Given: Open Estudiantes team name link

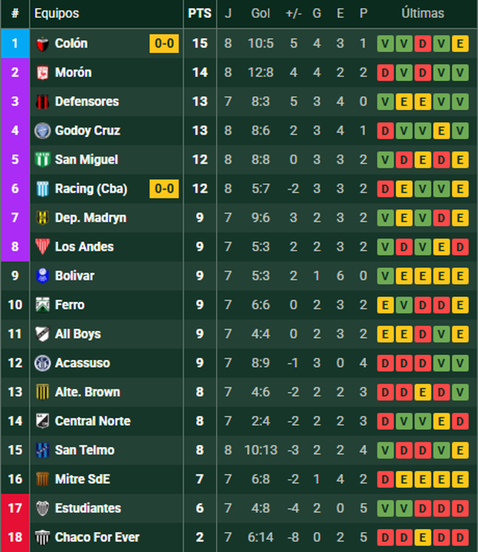Looking at the screenshot, I should click(x=88, y=508).
